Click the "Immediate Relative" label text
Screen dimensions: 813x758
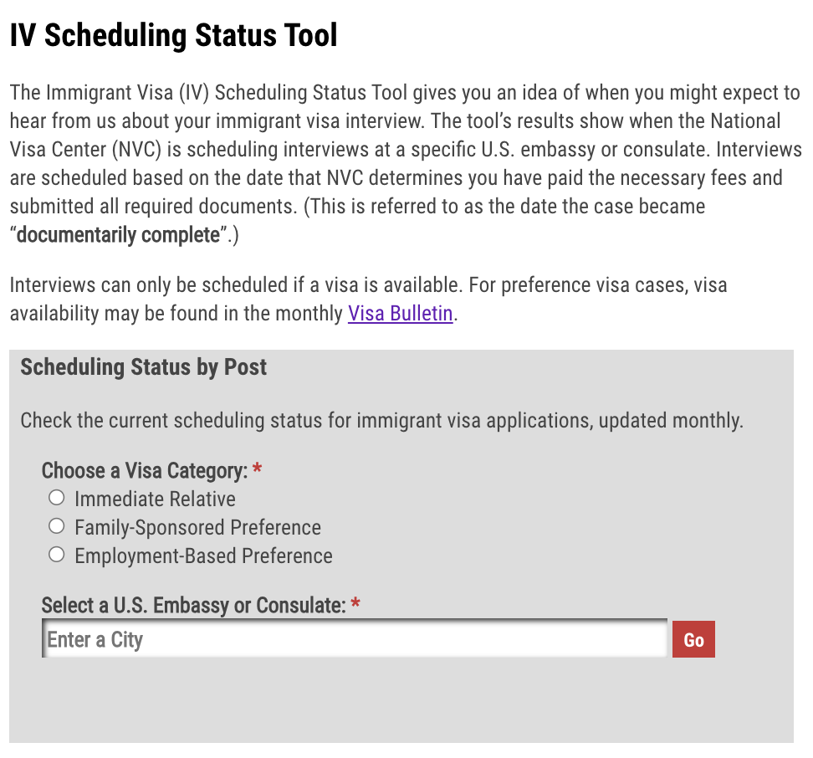pos(155,499)
